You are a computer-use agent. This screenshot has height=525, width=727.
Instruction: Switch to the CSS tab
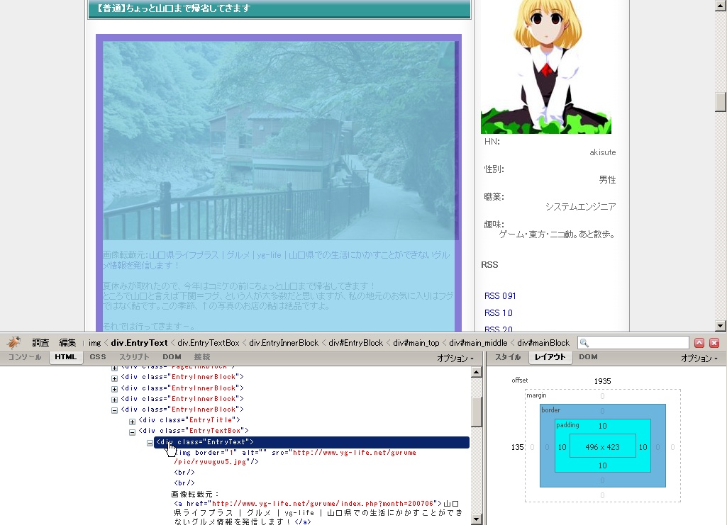point(97,357)
